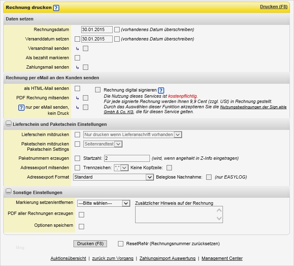Check PDF Rechnung mitsenden box
294x266 pixels.
85,98
